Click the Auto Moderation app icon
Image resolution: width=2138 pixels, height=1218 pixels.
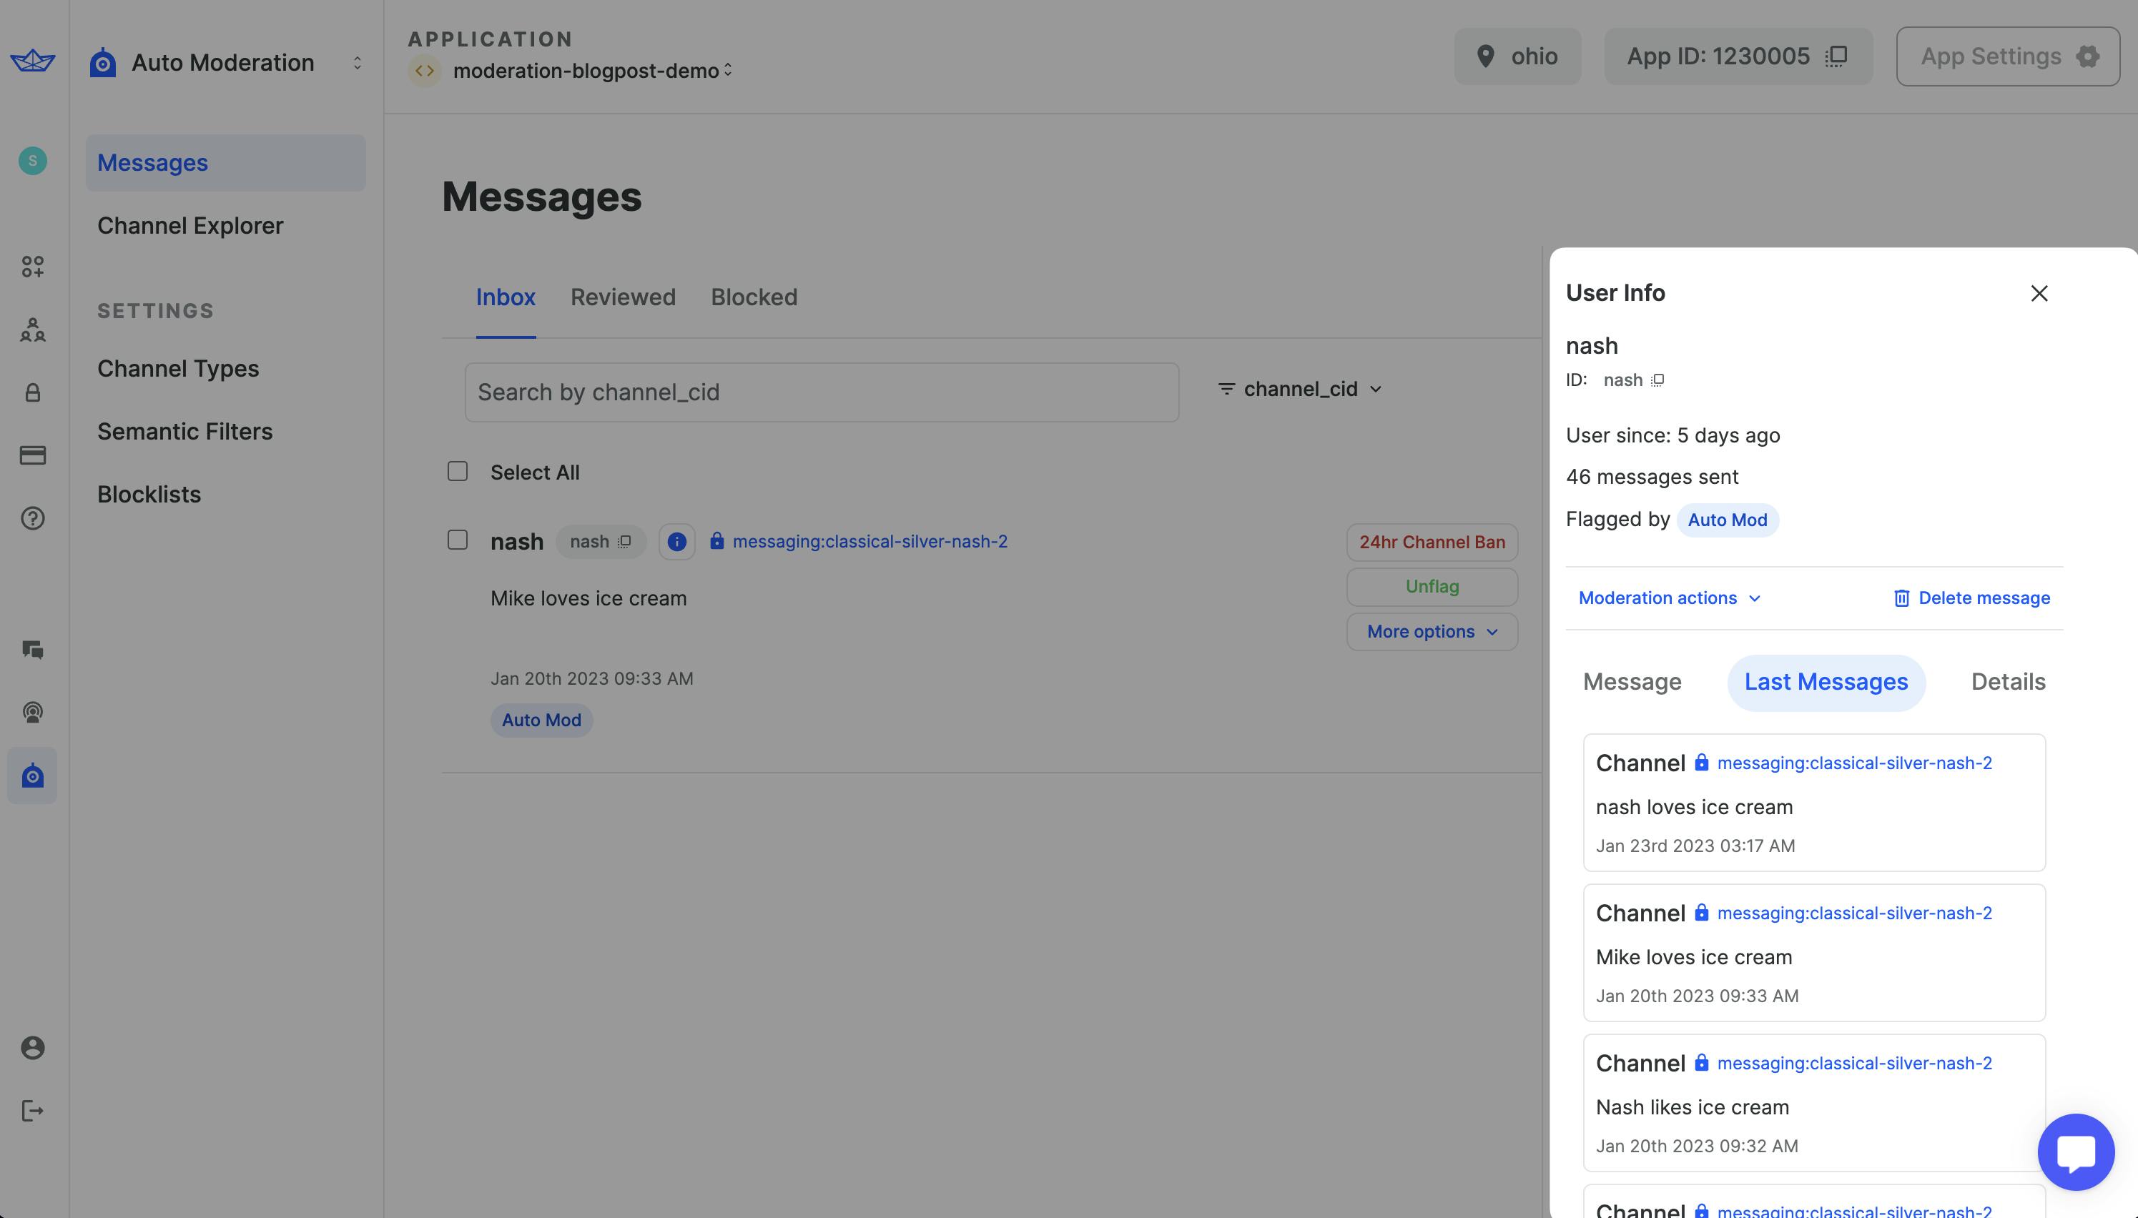coord(102,60)
